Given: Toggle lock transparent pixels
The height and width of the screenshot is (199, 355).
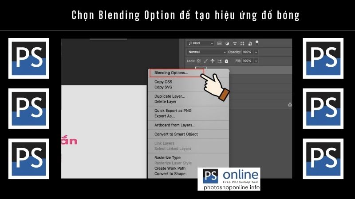Looking at the screenshot, I should (198, 61).
